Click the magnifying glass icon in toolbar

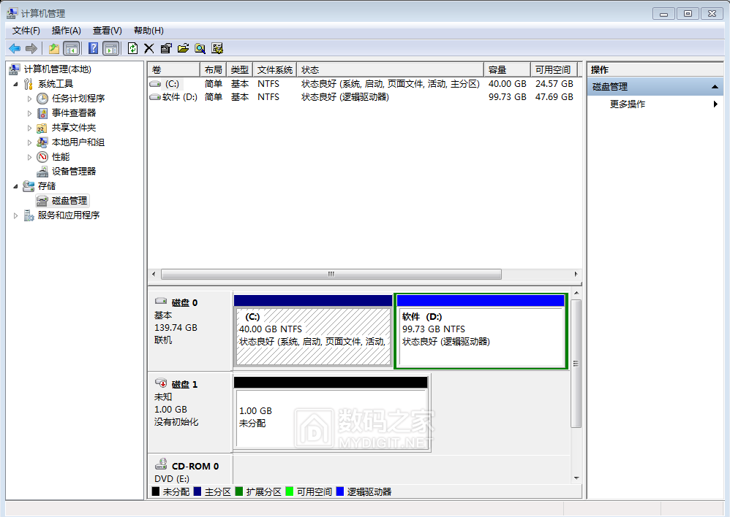pos(200,48)
